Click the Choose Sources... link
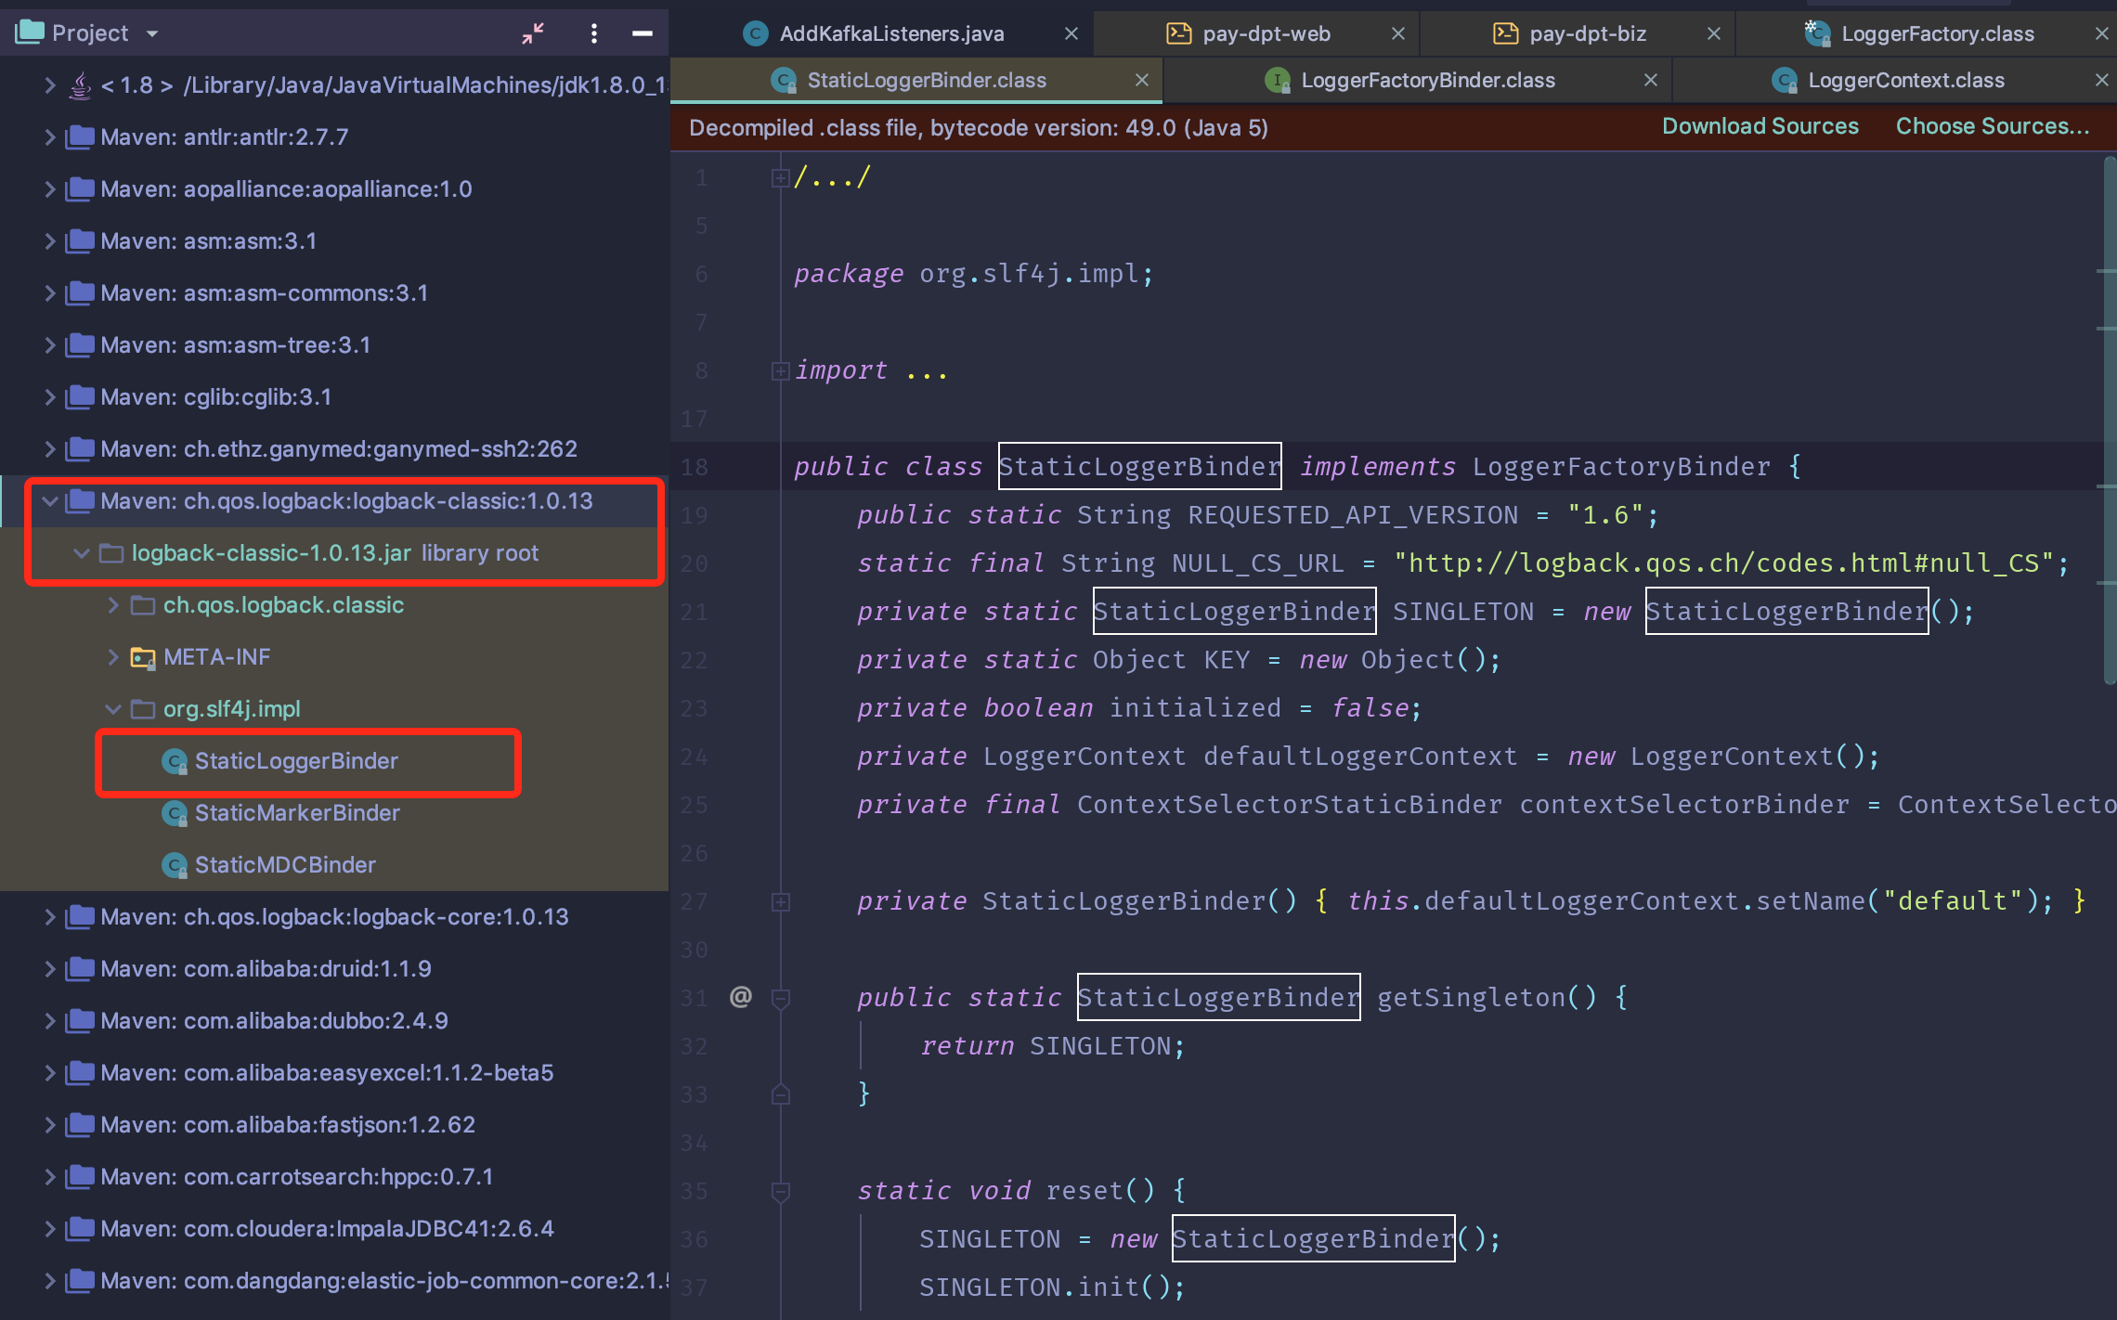 pyautogui.click(x=1992, y=126)
